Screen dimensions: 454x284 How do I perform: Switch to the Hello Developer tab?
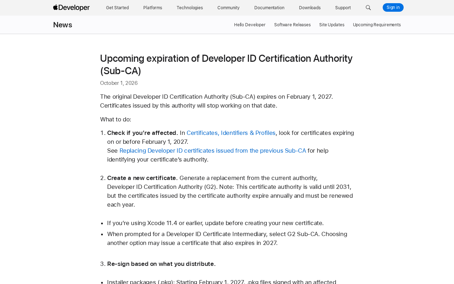coord(250,25)
